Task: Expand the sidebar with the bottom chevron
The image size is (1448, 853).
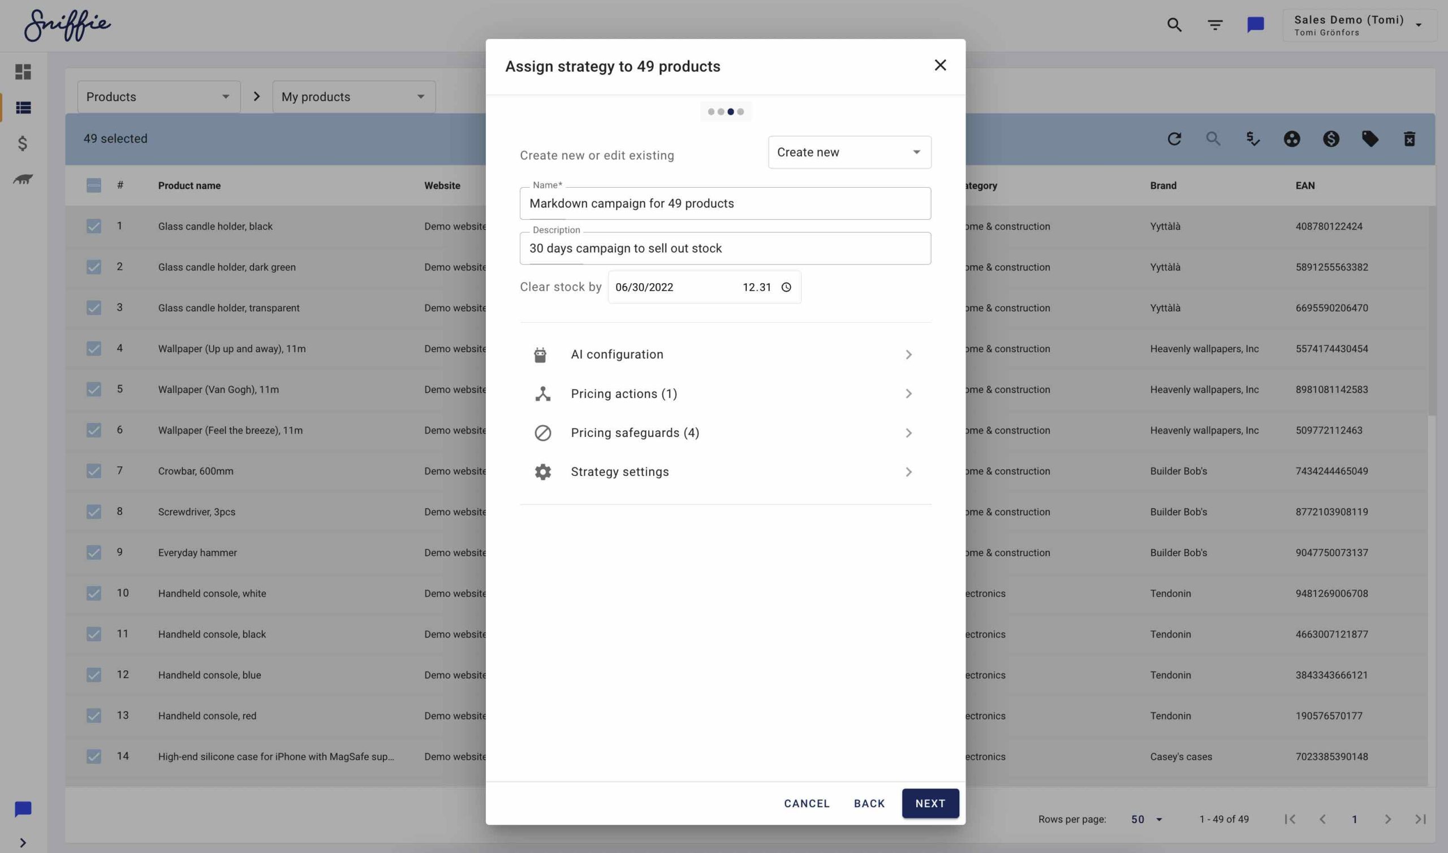Action: click(23, 843)
